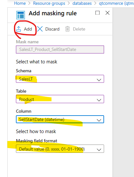Click the masking rule blade icon
Image resolution: width=134 pixels, height=177 pixels.
[x=21, y=15]
